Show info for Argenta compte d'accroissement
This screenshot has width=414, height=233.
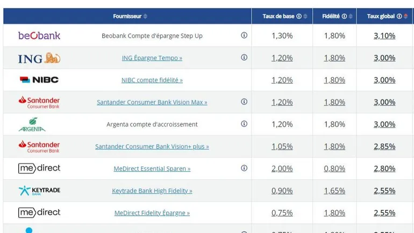click(244, 124)
